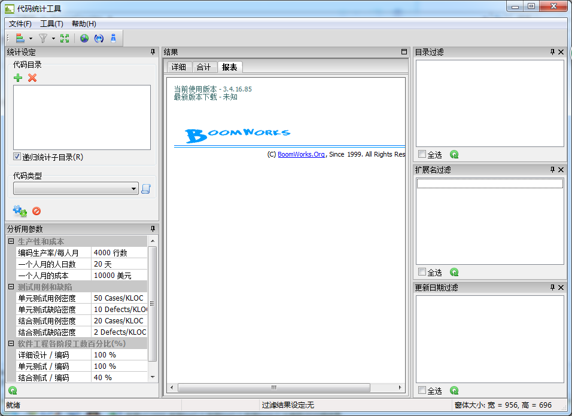Screen dimensions: 572x416
Task: Enable 全选 in the 目录过滤 panel
Action: click(x=422, y=154)
